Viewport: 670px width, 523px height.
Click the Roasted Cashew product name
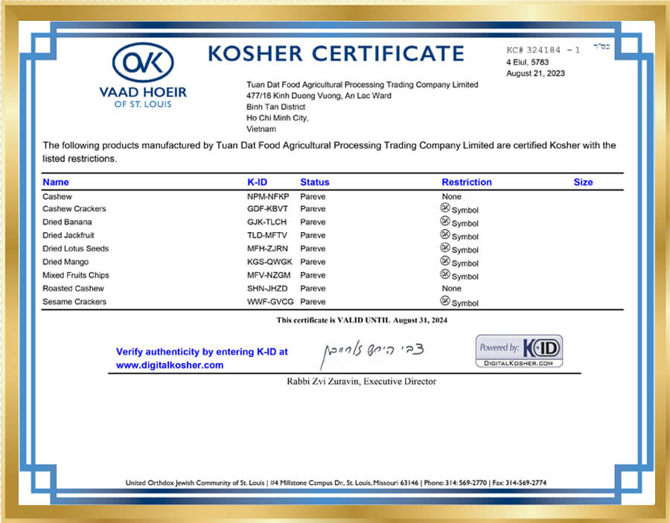pos(73,288)
